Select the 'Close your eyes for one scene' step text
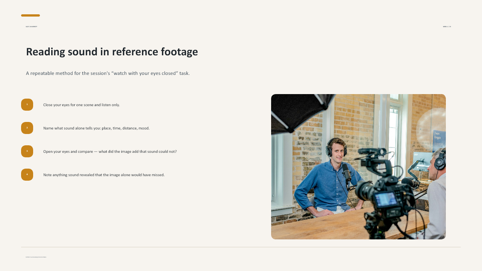This screenshot has height=271, width=482. click(x=81, y=105)
